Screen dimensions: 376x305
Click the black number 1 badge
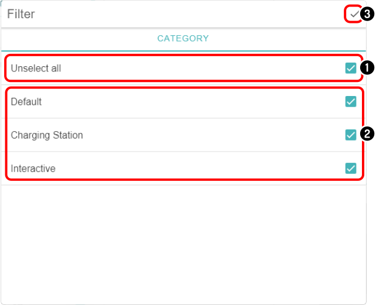367,68
